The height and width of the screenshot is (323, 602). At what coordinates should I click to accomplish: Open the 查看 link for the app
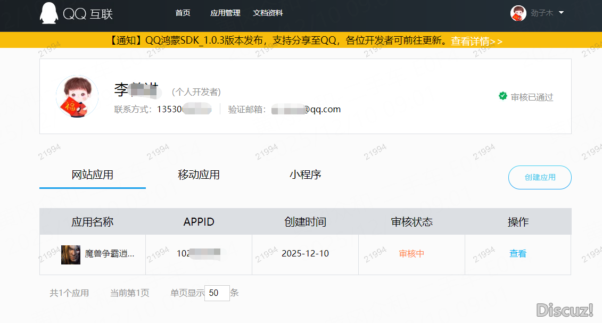coord(517,254)
